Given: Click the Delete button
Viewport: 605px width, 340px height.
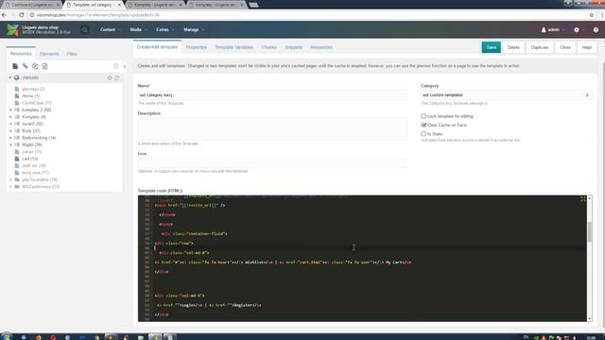Looking at the screenshot, I should click(x=513, y=47).
